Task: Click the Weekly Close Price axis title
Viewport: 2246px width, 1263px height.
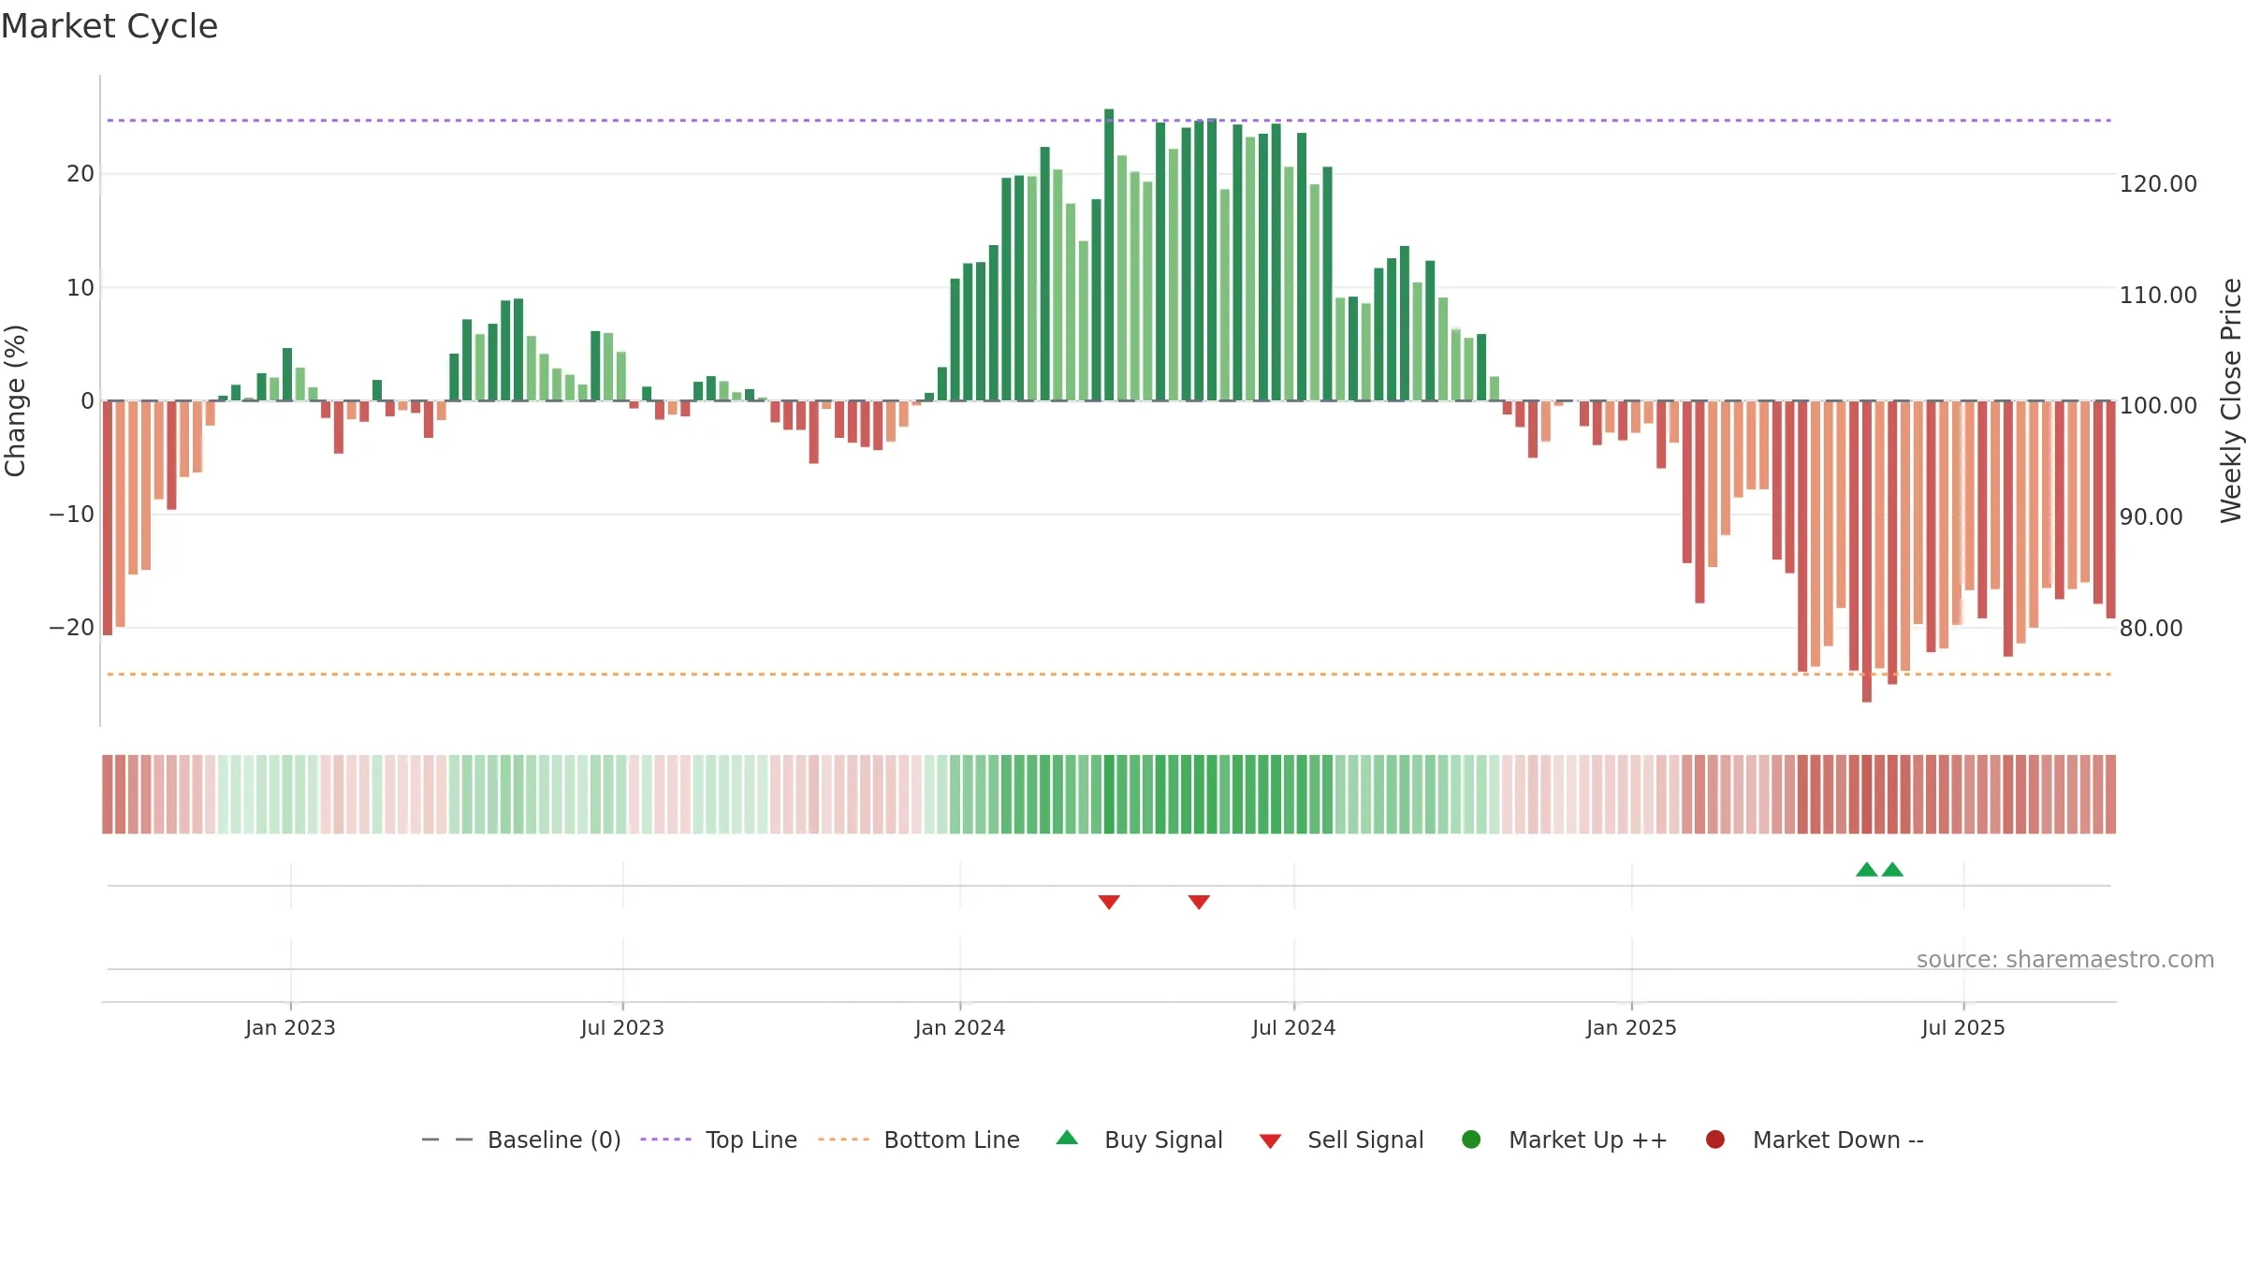Action: click(2231, 400)
